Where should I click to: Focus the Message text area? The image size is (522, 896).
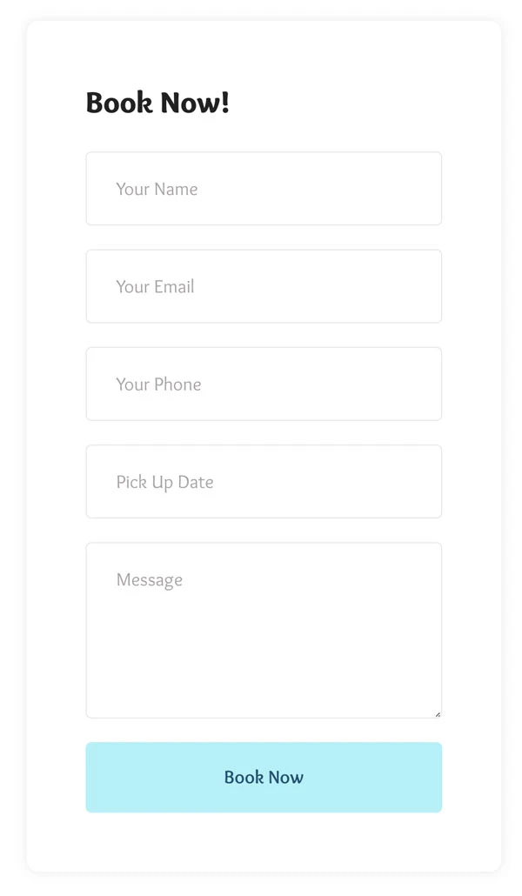[263, 631]
